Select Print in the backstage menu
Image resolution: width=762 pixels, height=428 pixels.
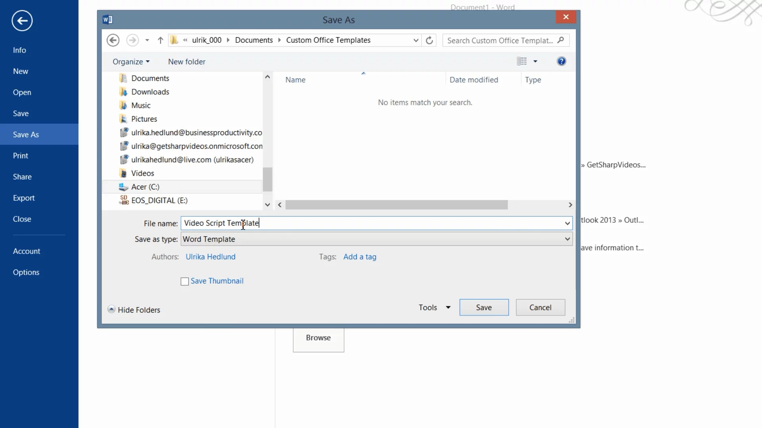click(x=20, y=156)
